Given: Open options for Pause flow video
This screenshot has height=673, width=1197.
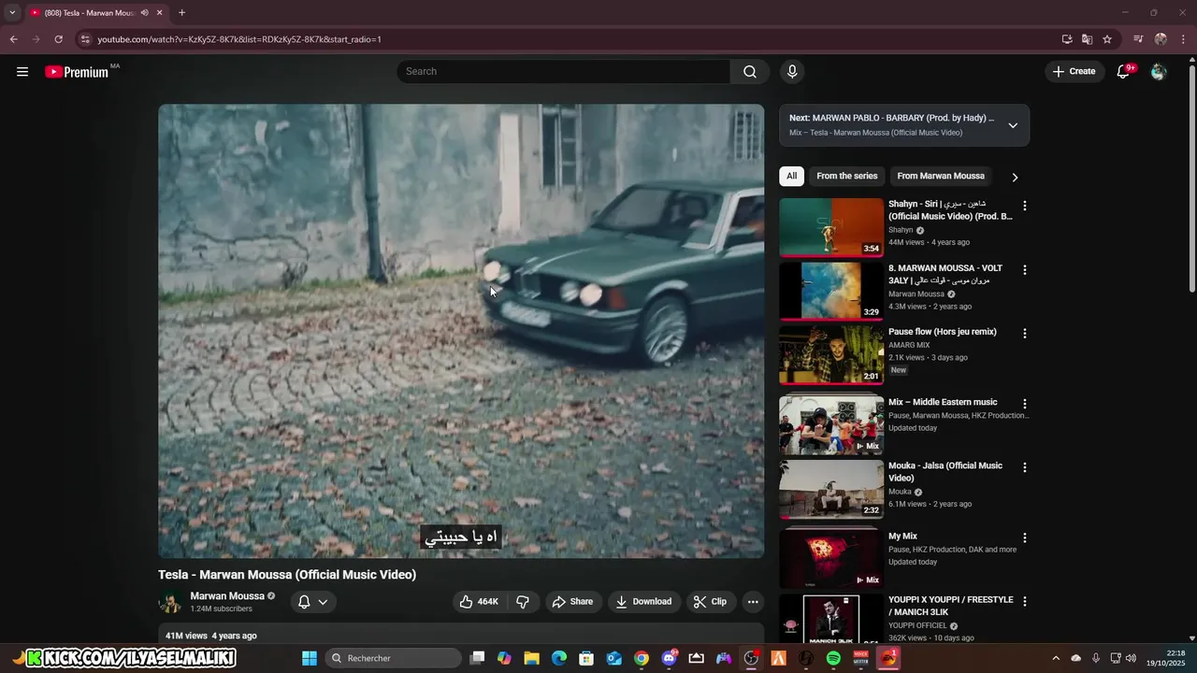Looking at the screenshot, I should [1024, 334].
